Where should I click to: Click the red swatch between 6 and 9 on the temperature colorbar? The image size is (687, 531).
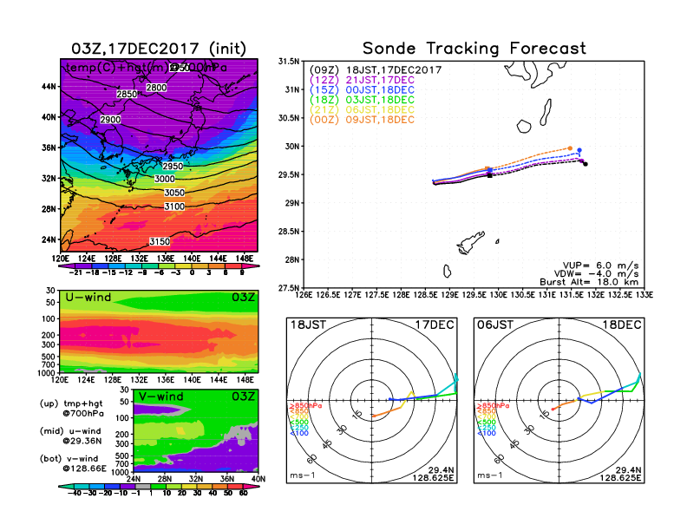coord(233,266)
